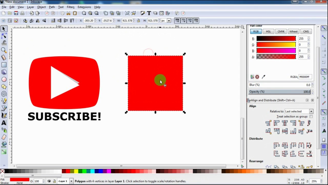Select the Node edit tool
This screenshot has width=328, height=185.
4,36
